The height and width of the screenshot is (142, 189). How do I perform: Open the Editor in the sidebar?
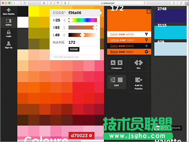click(x=9, y=22)
